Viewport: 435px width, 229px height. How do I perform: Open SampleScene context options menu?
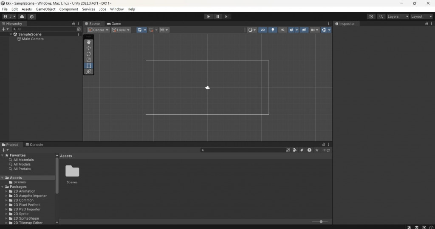(79, 34)
